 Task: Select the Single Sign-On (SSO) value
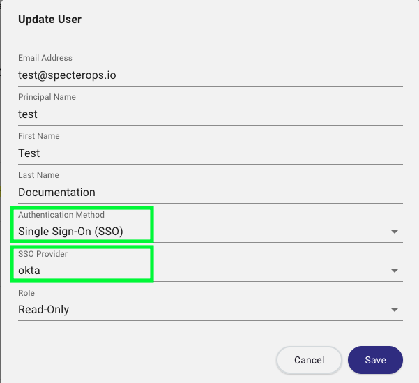[70, 232]
